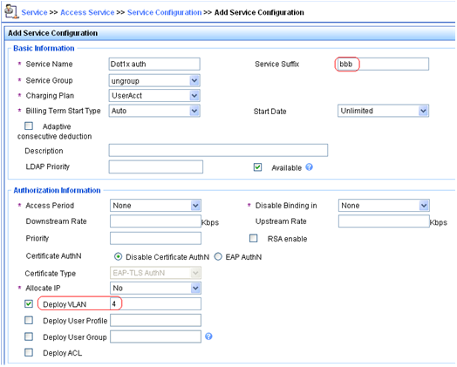The height and width of the screenshot is (367, 457).
Task: Click the Service Suffix input field
Action: [x=382, y=64]
